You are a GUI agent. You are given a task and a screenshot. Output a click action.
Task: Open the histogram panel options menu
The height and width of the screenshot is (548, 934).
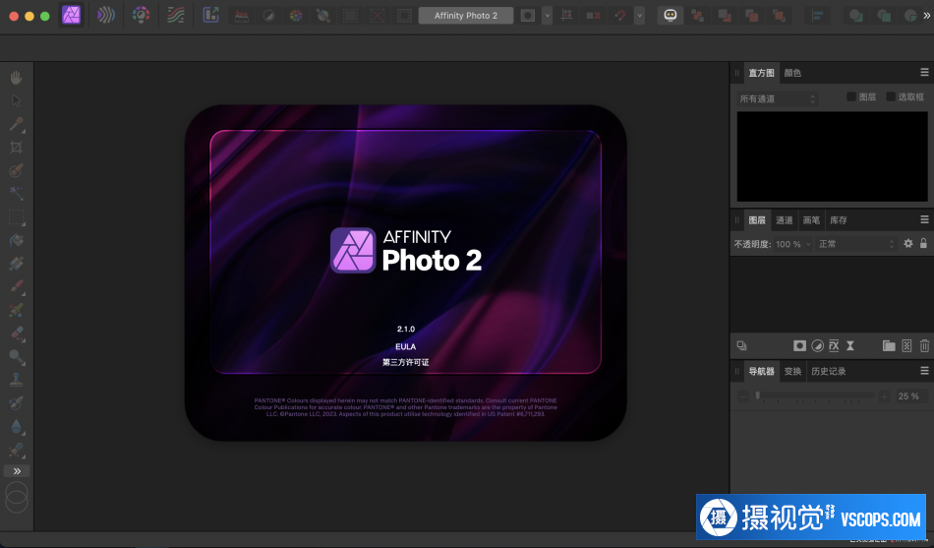pos(924,72)
